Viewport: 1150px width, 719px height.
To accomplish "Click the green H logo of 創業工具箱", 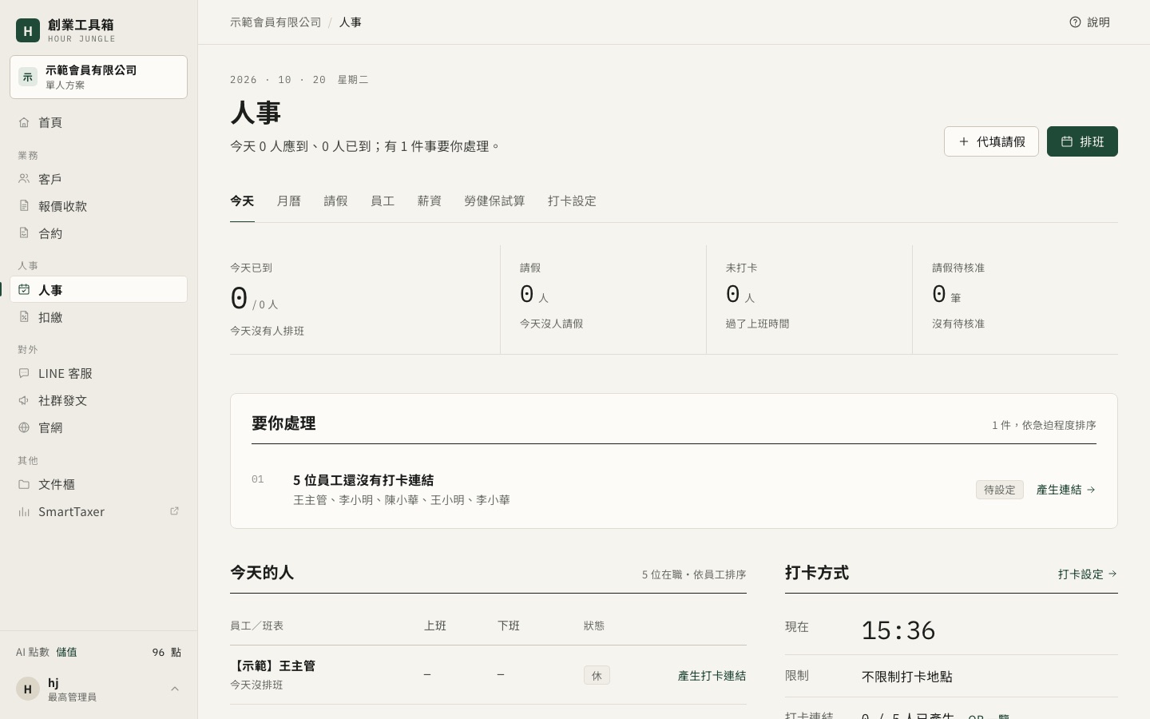I will (x=28, y=30).
